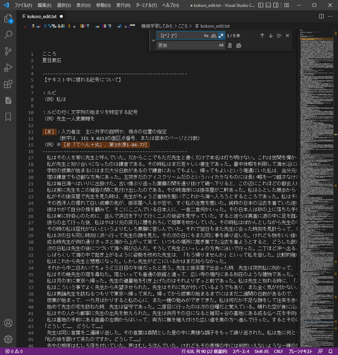Image resolution: width=338 pixels, height=355 pixels.
Task: Open the Search view in activity bar
Action: (8, 35)
